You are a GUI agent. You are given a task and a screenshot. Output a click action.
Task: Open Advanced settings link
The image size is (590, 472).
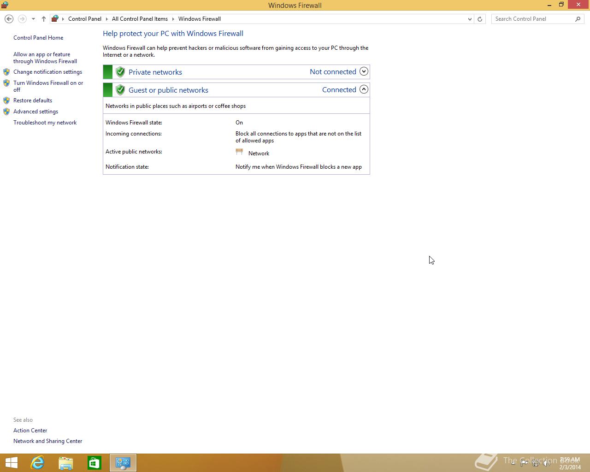[35, 112]
